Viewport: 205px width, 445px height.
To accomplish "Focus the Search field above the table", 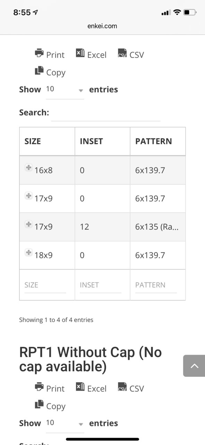I will pyautogui.click(x=105, y=113).
